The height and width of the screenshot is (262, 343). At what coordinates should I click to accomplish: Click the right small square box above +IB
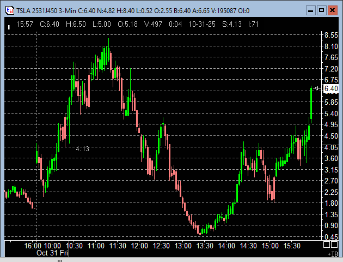point(334,247)
